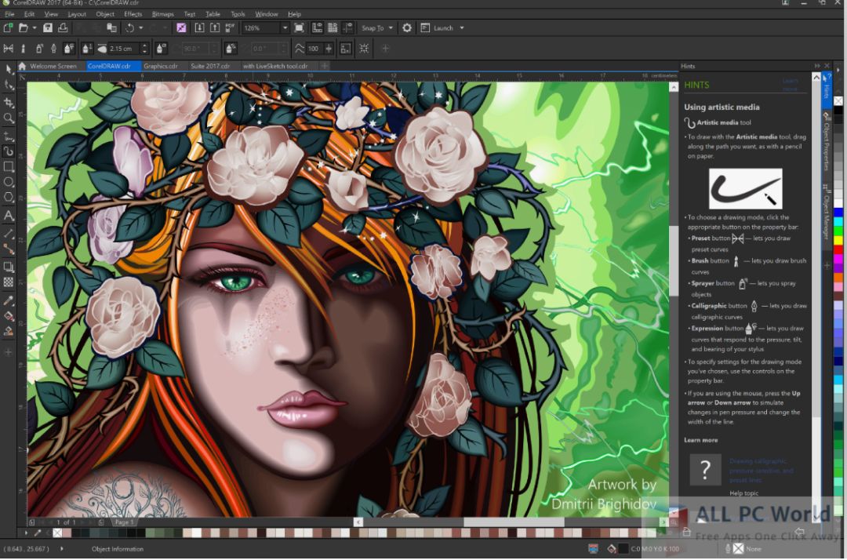Toggle Show guidelines button

tap(347, 27)
